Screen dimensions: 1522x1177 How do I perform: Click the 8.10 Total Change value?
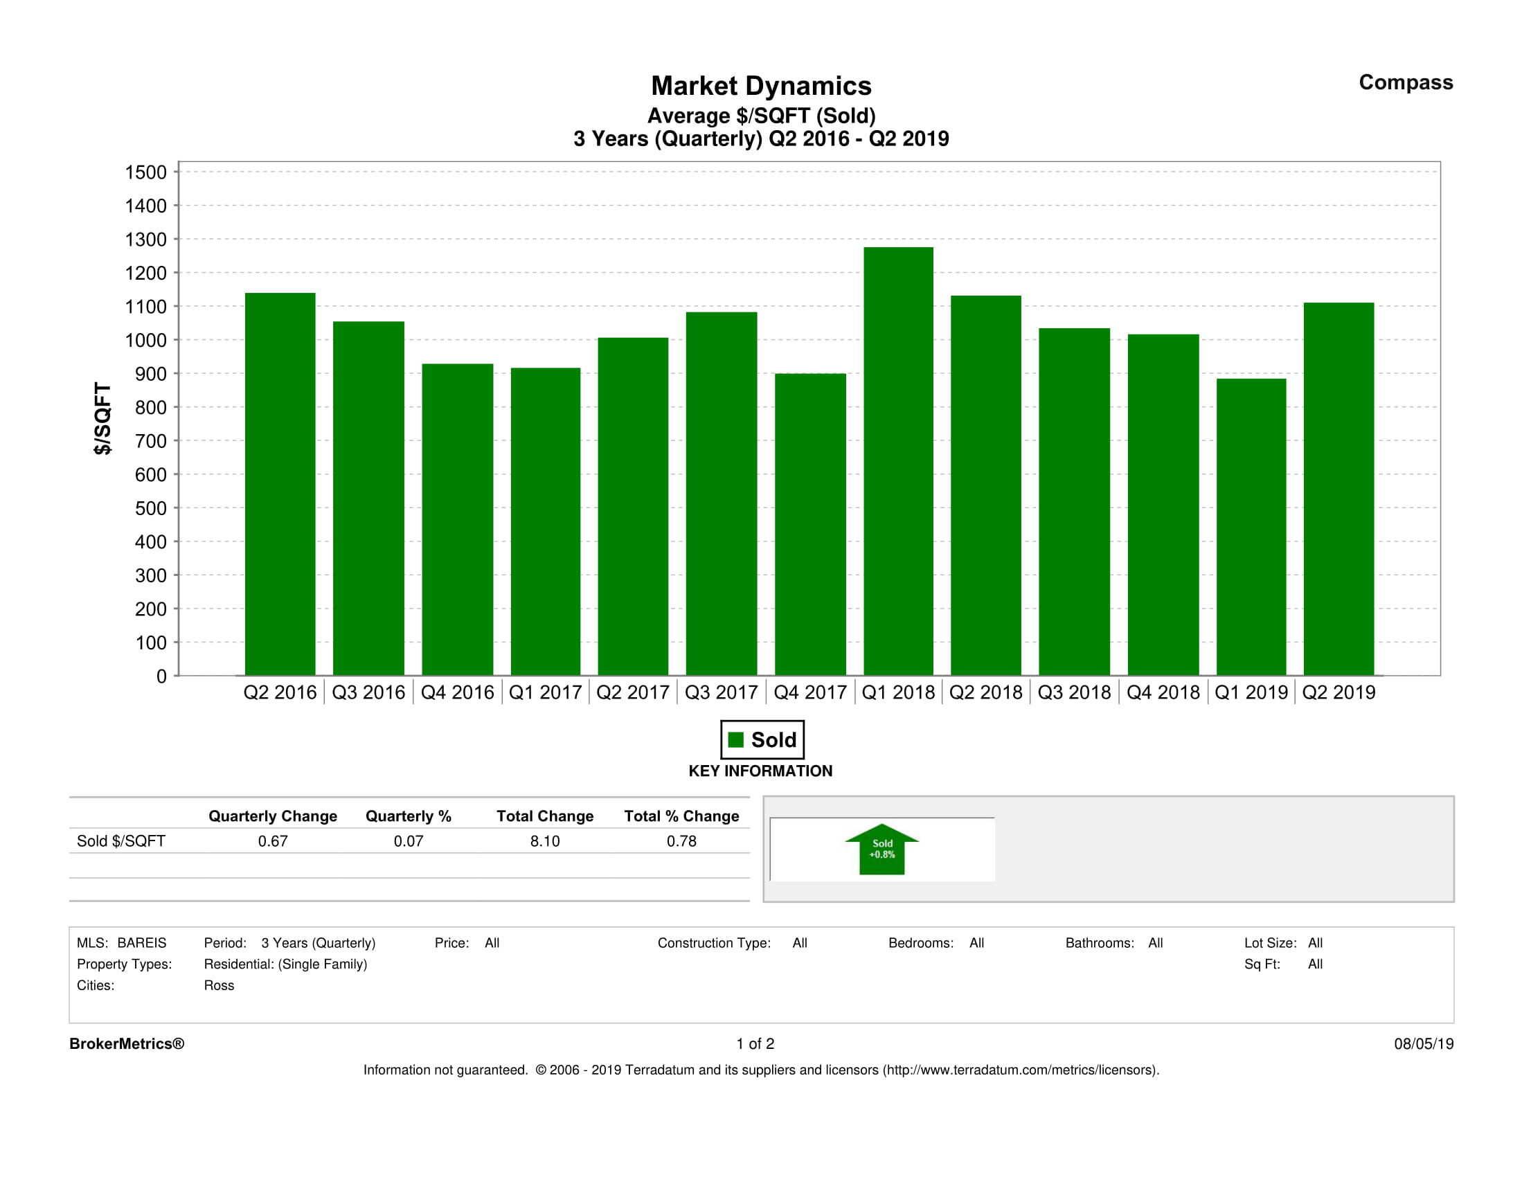click(544, 841)
